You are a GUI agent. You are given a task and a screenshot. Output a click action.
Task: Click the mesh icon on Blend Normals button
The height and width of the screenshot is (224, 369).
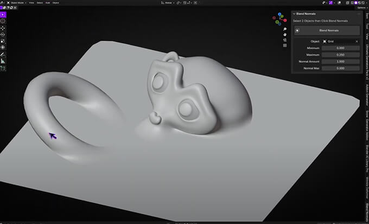(297, 30)
